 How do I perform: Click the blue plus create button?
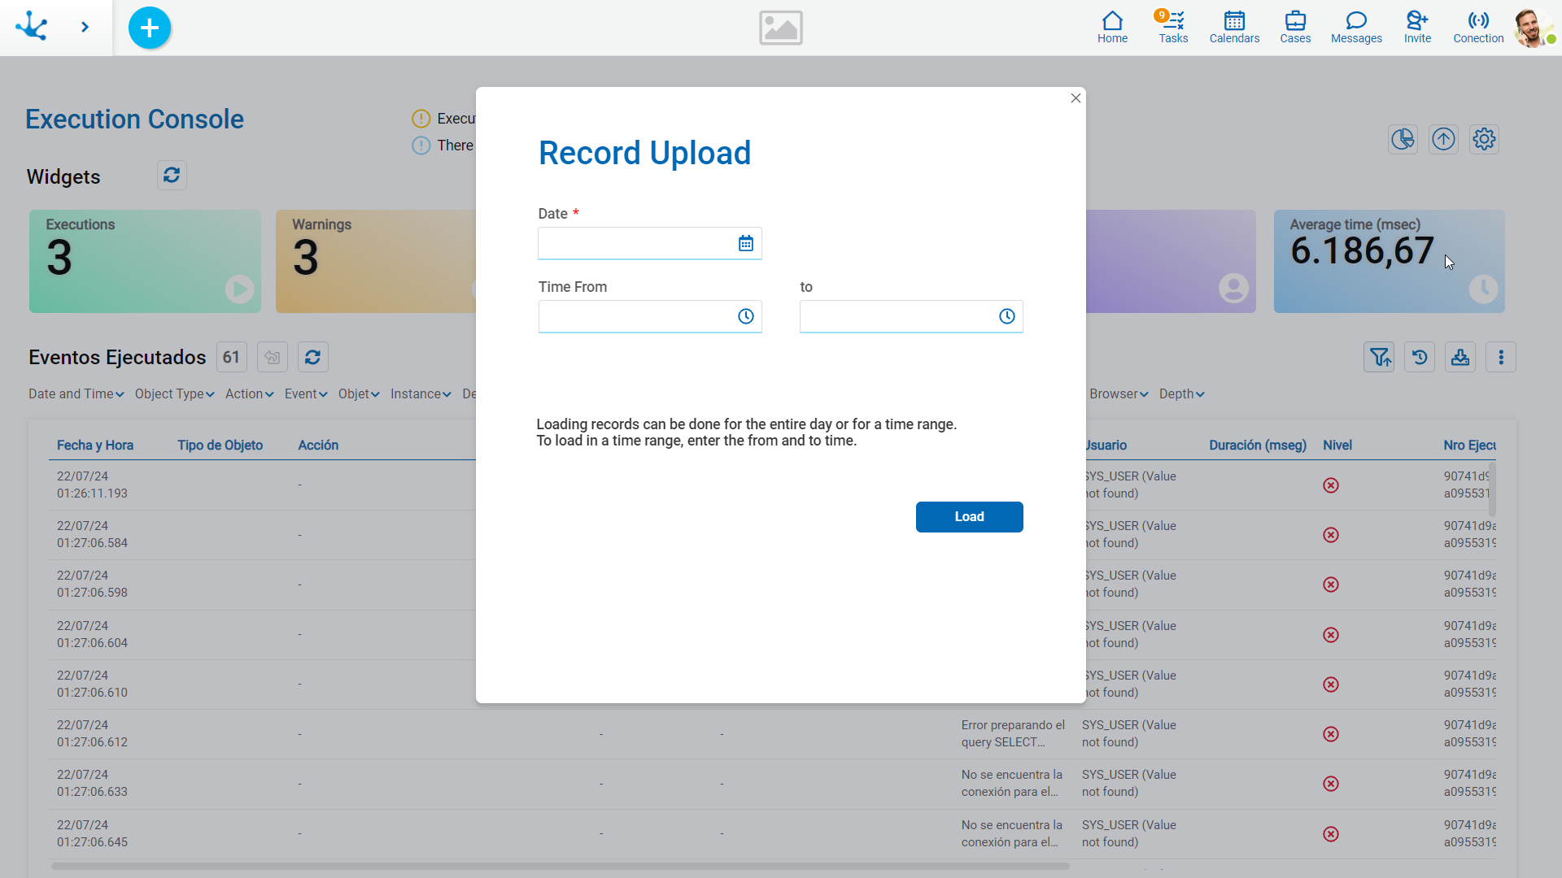click(150, 28)
